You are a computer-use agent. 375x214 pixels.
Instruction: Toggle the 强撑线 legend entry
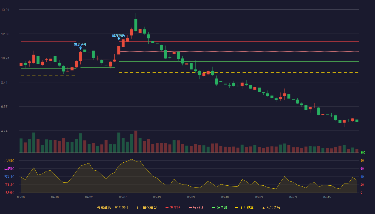219,208
